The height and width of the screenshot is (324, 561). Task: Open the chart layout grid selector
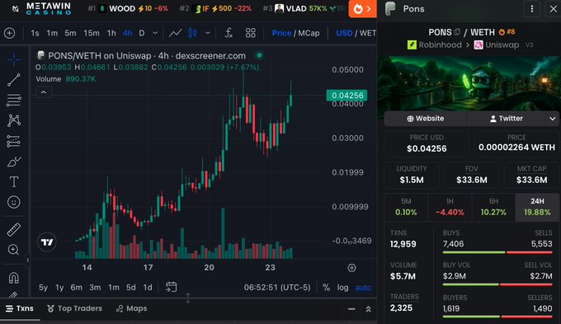[x=251, y=33]
